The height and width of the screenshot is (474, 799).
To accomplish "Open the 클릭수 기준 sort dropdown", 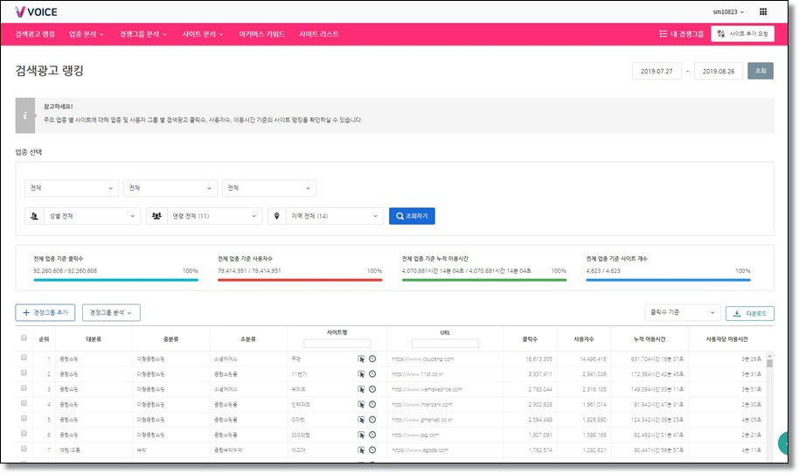I will [683, 312].
